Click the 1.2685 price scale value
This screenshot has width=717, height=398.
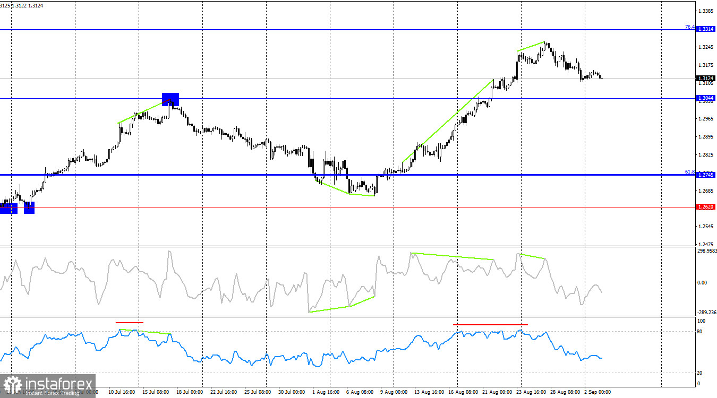pyautogui.click(x=706, y=191)
